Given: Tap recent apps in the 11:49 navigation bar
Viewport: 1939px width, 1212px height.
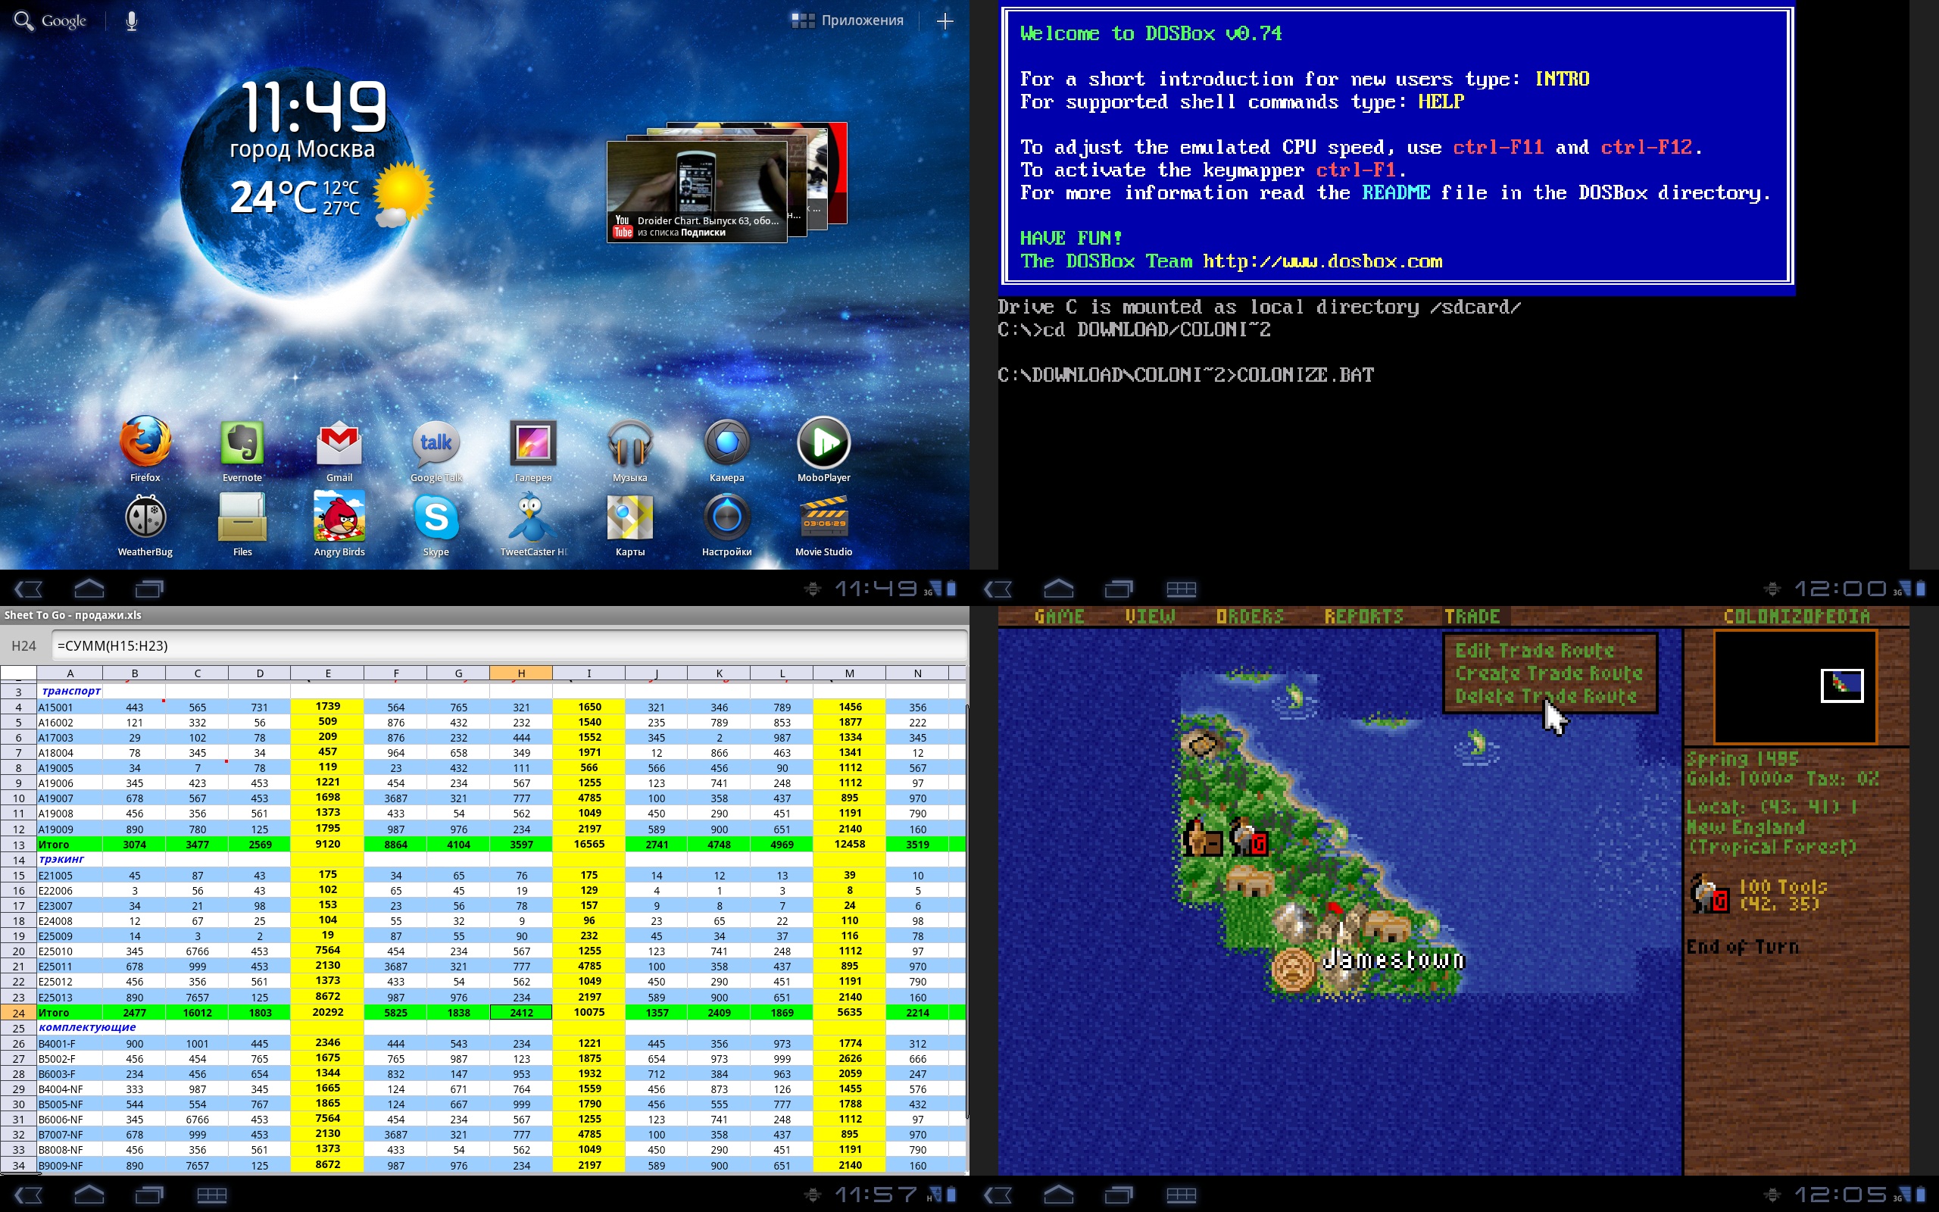Looking at the screenshot, I should [149, 589].
